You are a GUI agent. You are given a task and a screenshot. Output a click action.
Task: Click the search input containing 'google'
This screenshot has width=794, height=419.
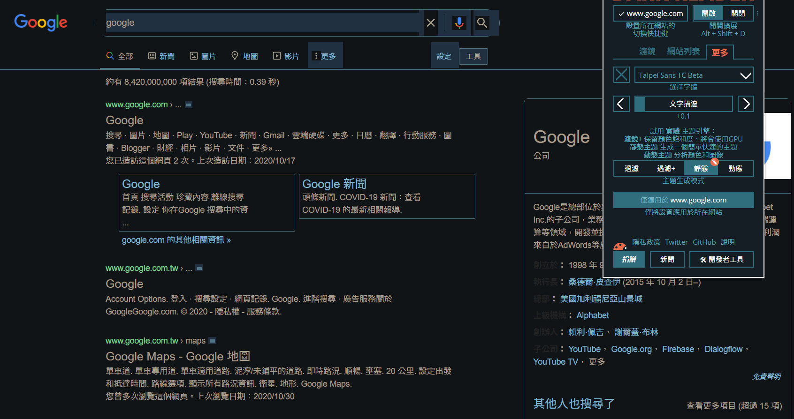(x=262, y=22)
